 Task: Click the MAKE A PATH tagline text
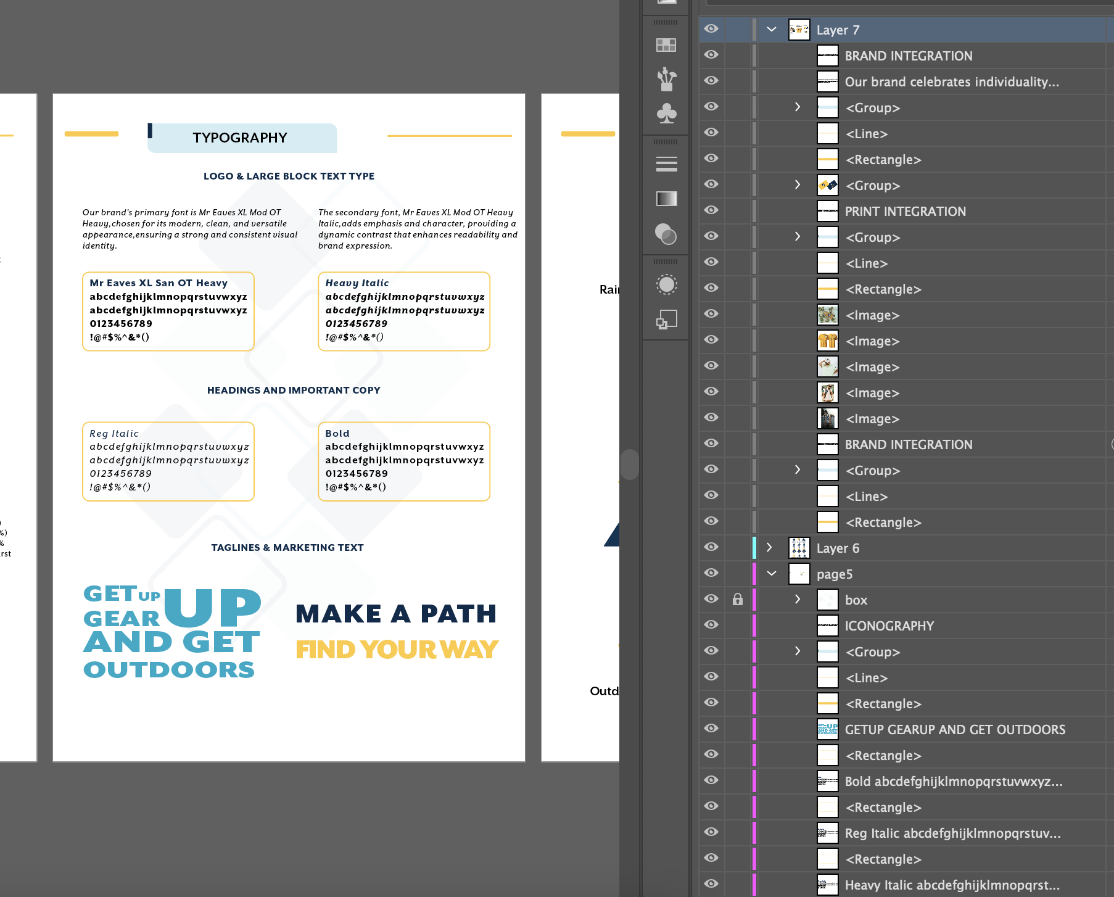click(396, 614)
